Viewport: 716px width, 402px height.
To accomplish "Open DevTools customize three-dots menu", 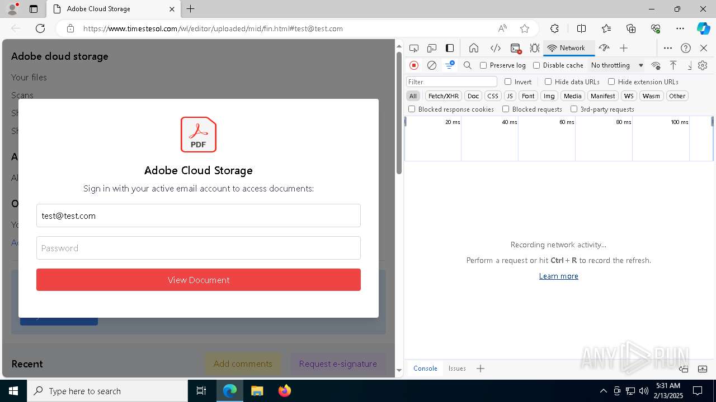I will pos(668,48).
